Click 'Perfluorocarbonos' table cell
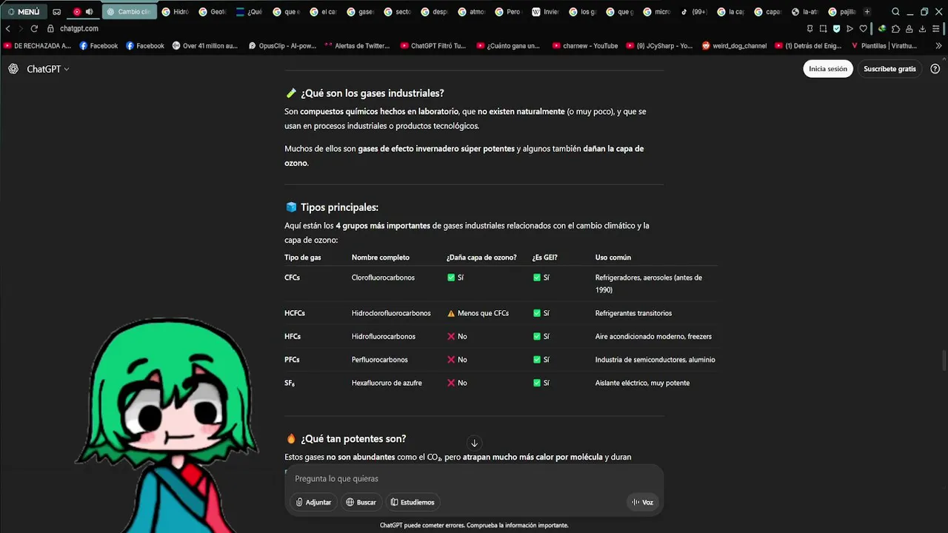Screen dimensions: 948x533 click(x=379, y=360)
